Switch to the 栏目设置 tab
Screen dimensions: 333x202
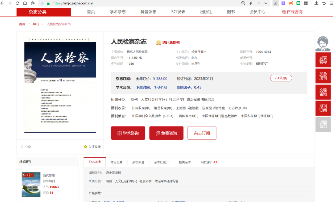116,162
